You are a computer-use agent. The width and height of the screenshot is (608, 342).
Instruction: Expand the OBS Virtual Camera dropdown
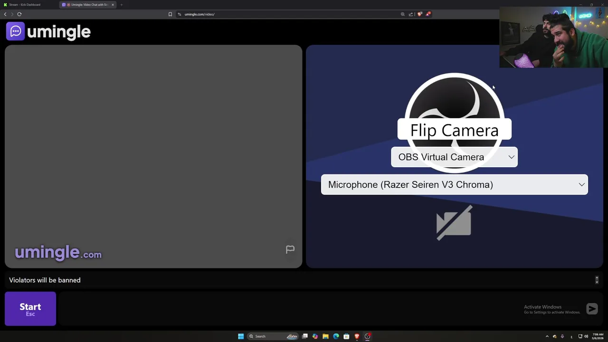point(454,157)
